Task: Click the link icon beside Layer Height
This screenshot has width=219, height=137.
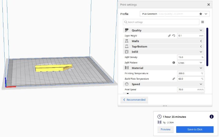Action: [x=169, y=36]
